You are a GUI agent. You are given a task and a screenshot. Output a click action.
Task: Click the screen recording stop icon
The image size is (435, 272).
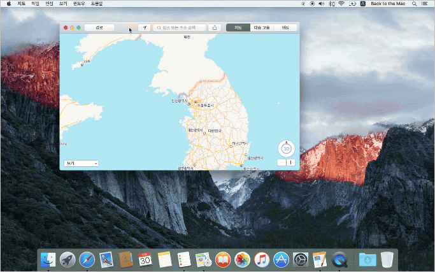(312, 4)
